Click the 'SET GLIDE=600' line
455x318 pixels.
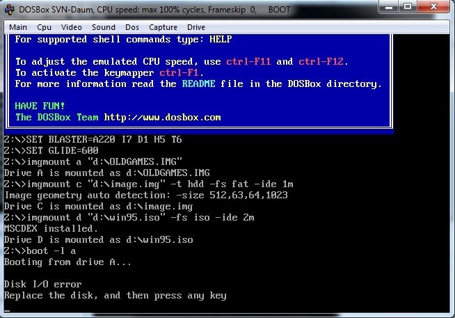tap(51, 150)
